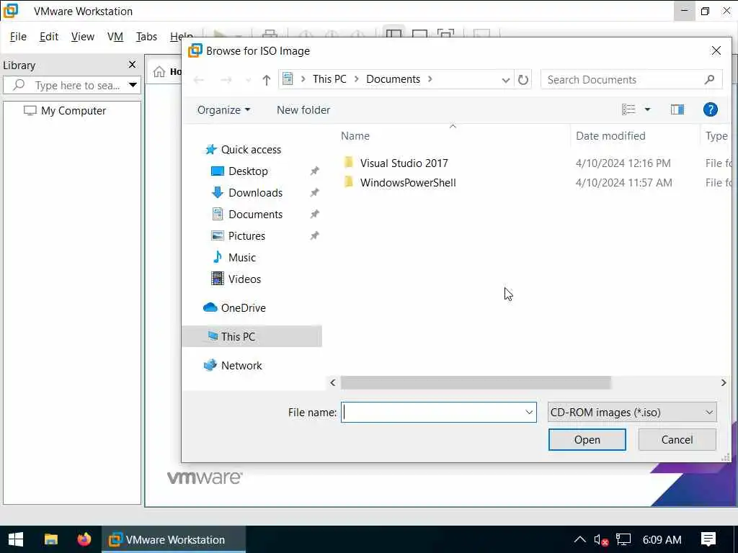Click the WindowsPowerShell folder icon
Image resolution: width=738 pixels, height=553 pixels.
(x=348, y=182)
